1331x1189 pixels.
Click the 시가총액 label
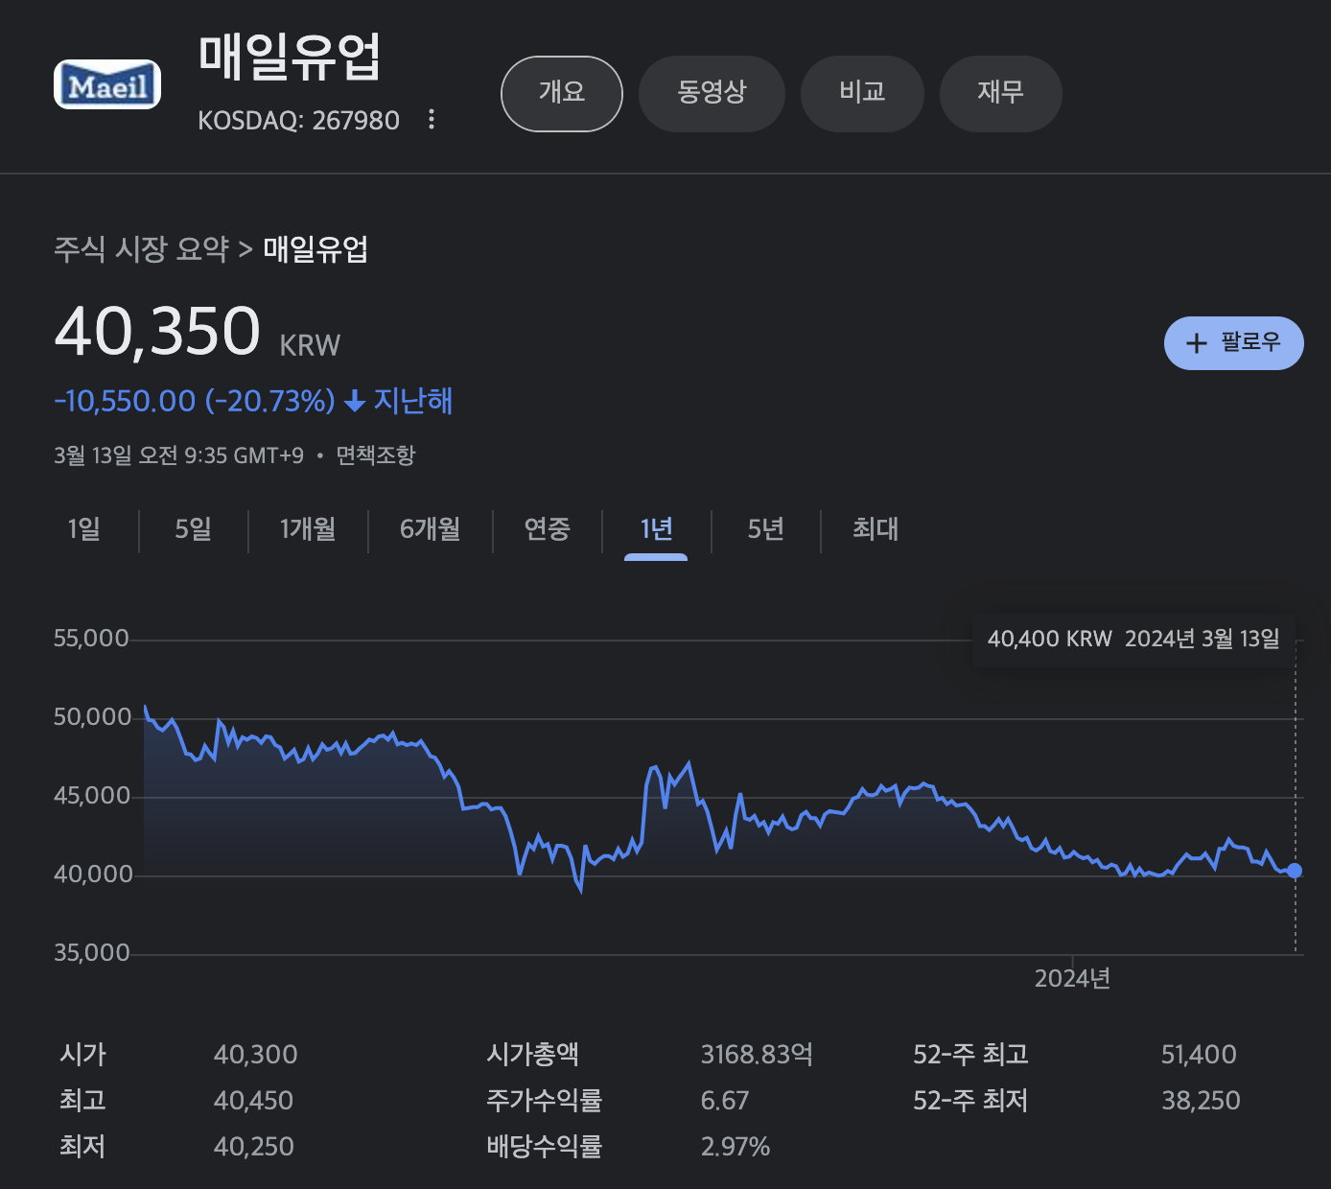click(532, 1055)
